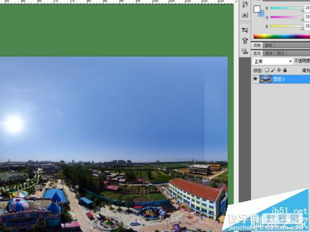This screenshot has height=232, width=310.
Task: Open the 正常 blend mode dropdown
Action: tap(273, 61)
